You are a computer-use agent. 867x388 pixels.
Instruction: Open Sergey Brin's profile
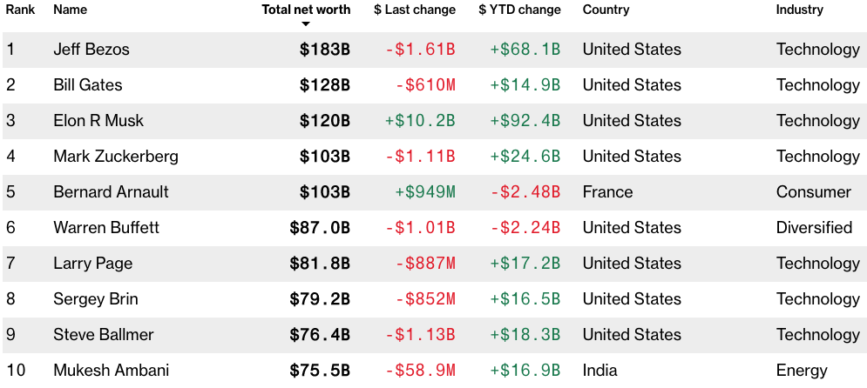(x=96, y=299)
